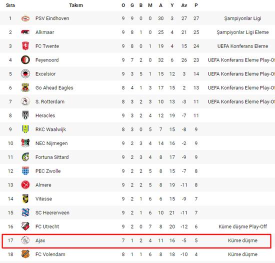Sort table by the Av column header
This screenshot has width=275, height=263.
pyautogui.click(x=184, y=5)
